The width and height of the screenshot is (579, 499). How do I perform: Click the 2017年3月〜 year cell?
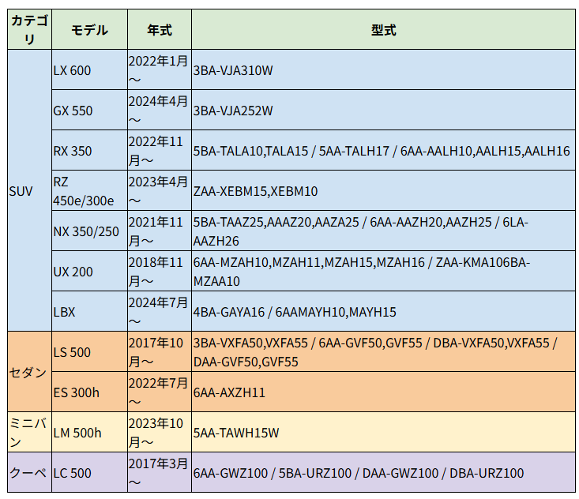click(160, 472)
